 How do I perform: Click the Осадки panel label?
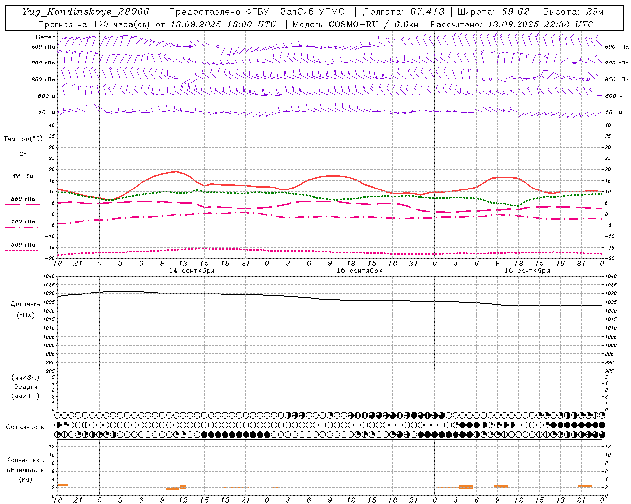(x=25, y=387)
